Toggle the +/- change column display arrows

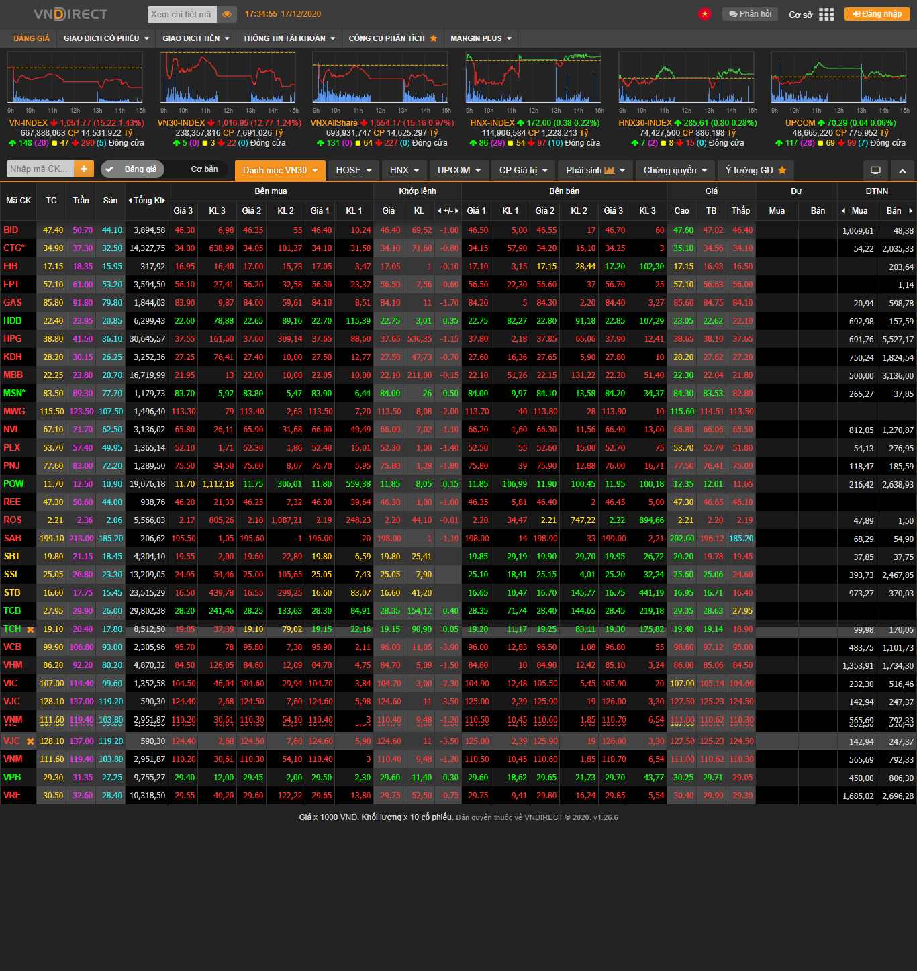[448, 210]
